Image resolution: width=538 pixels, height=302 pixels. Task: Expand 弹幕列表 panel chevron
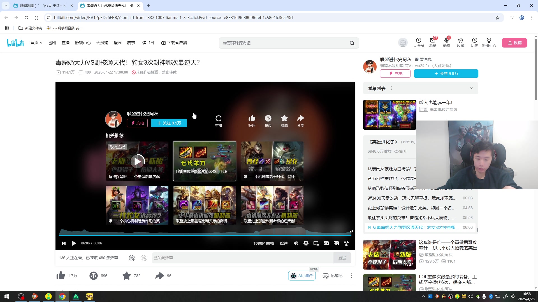pos(472,88)
